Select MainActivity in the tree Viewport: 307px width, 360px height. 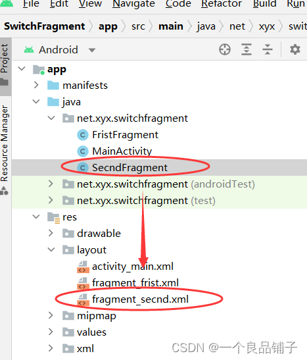click(122, 151)
